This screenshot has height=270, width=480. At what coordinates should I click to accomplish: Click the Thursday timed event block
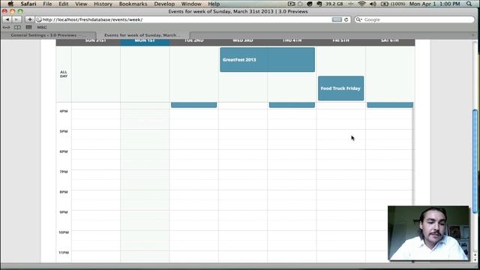pos(292,105)
